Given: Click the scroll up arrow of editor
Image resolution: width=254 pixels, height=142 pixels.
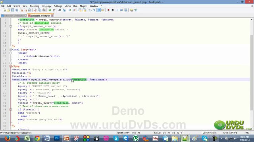Looking at the screenshot, I should 252,19.
